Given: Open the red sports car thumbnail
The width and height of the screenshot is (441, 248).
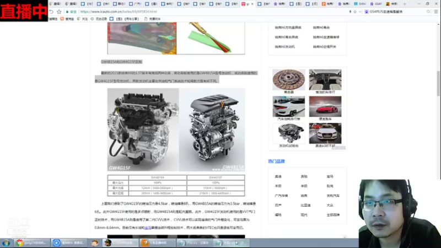Looking at the screenshot, I should point(325,106).
